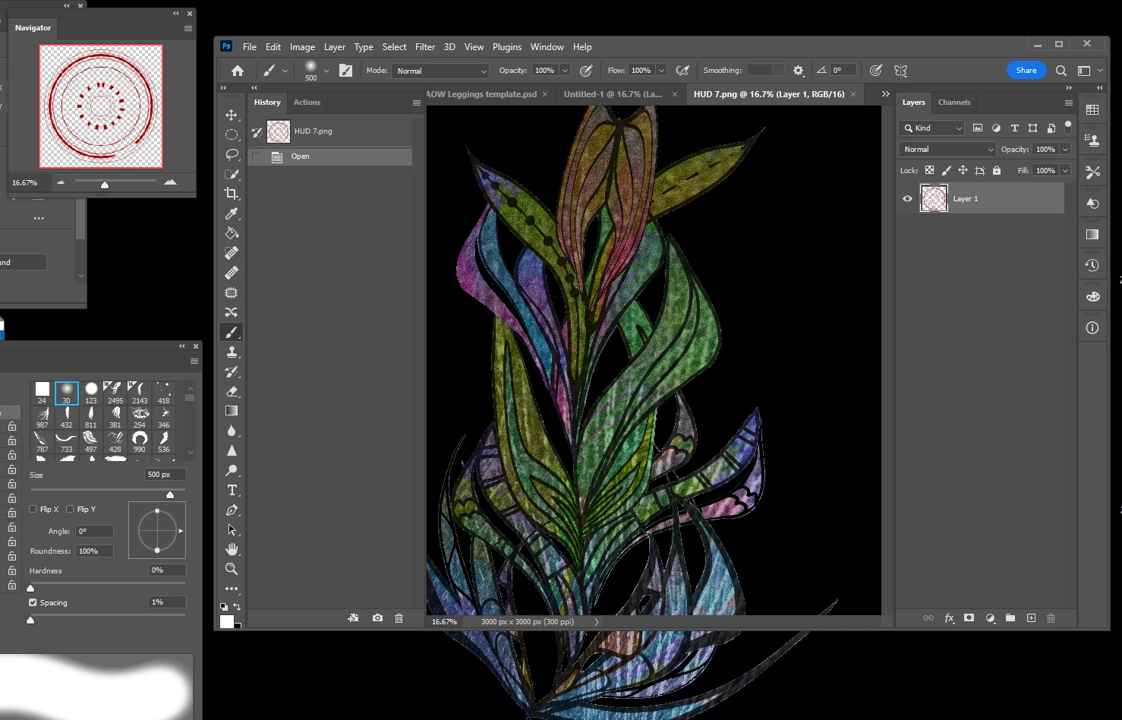Viewport: 1122px width, 720px height.
Task: Switch to Untitled-1 document tab
Action: (x=613, y=94)
